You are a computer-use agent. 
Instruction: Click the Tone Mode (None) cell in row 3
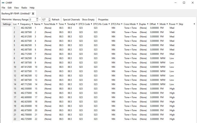tap(48, 36)
